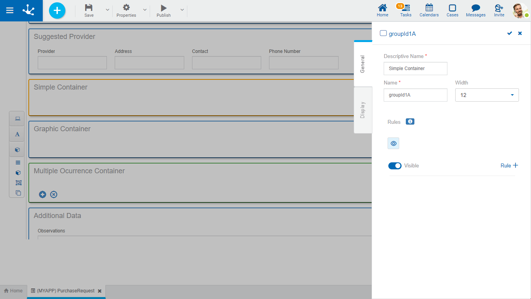Click add occurrence plus icon in container
This screenshot has width=531, height=299.
tap(43, 194)
